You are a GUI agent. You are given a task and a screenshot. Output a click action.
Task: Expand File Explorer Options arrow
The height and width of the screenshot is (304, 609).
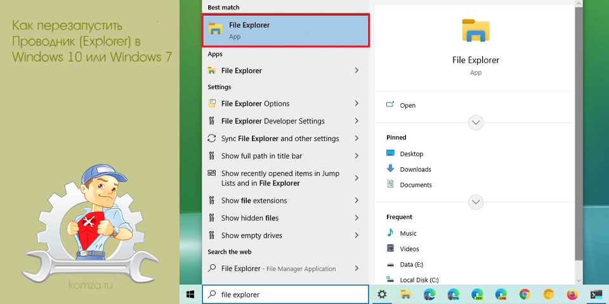coord(357,103)
